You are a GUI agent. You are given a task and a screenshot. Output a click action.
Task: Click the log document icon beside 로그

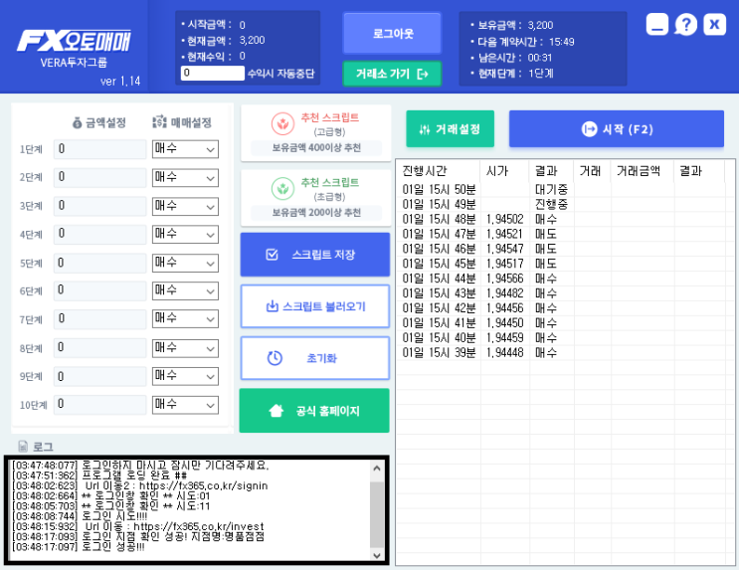click(x=23, y=446)
